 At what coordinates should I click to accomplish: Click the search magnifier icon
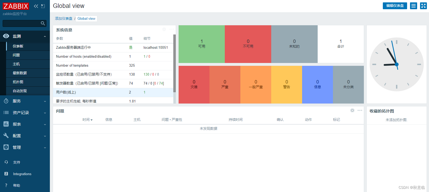tap(43, 23)
